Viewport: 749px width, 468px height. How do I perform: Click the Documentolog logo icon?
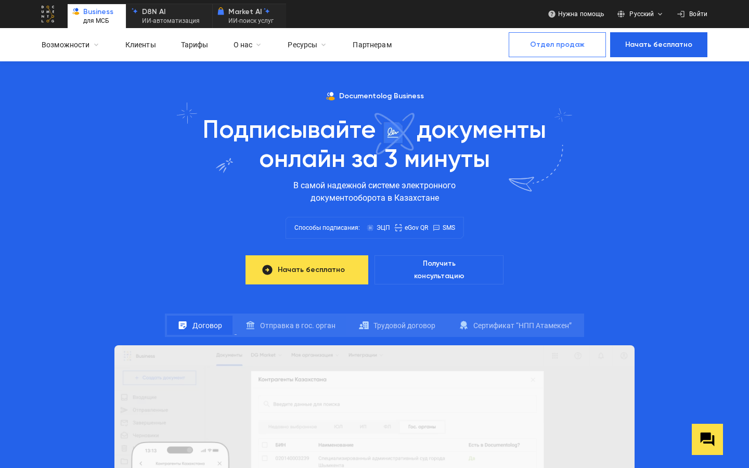pyautogui.click(x=48, y=14)
